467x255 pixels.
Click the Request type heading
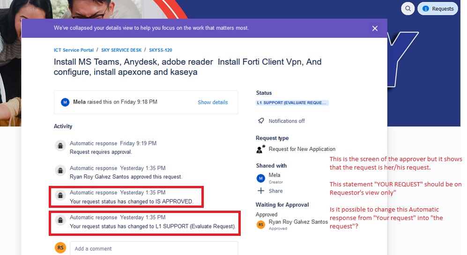coord(272,138)
